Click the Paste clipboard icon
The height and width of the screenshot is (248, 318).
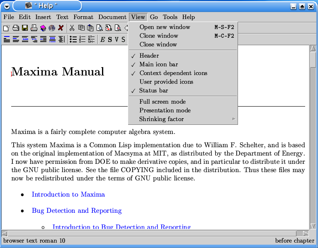[90, 28]
